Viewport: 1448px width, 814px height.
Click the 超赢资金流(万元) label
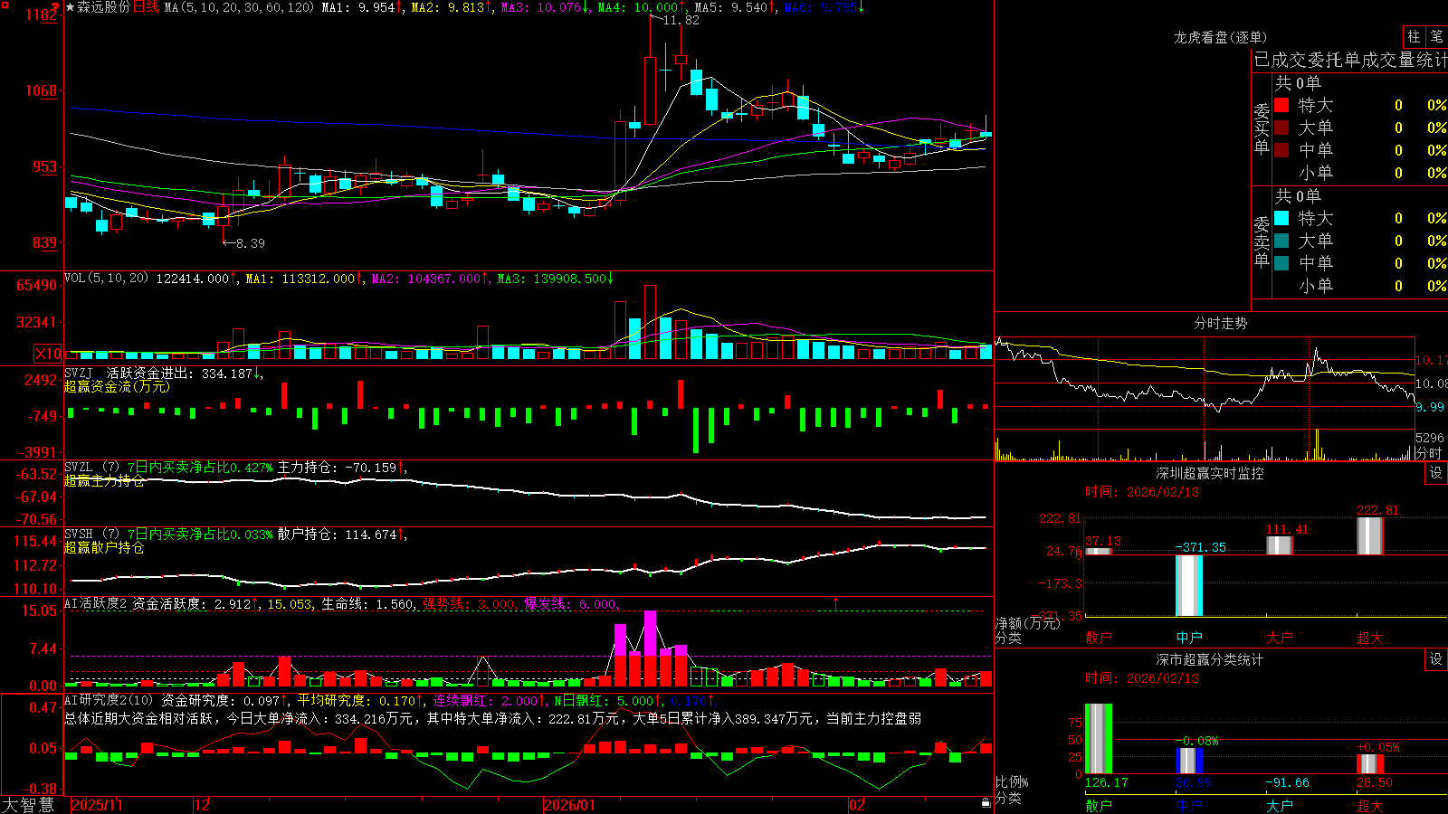point(117,386)
